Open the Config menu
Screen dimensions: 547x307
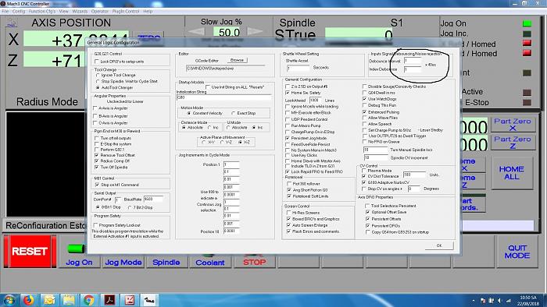[x=19, y=12]
